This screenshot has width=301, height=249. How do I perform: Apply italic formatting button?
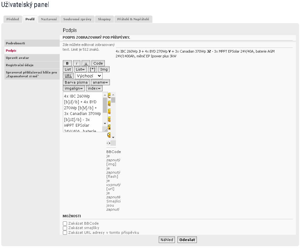pos(77,63)
